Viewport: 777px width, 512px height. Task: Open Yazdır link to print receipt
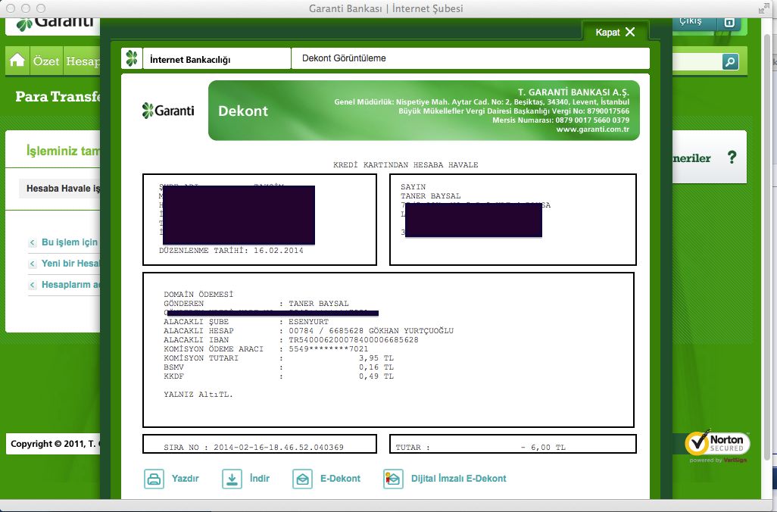pyautogui.click(x=186, y=479)
